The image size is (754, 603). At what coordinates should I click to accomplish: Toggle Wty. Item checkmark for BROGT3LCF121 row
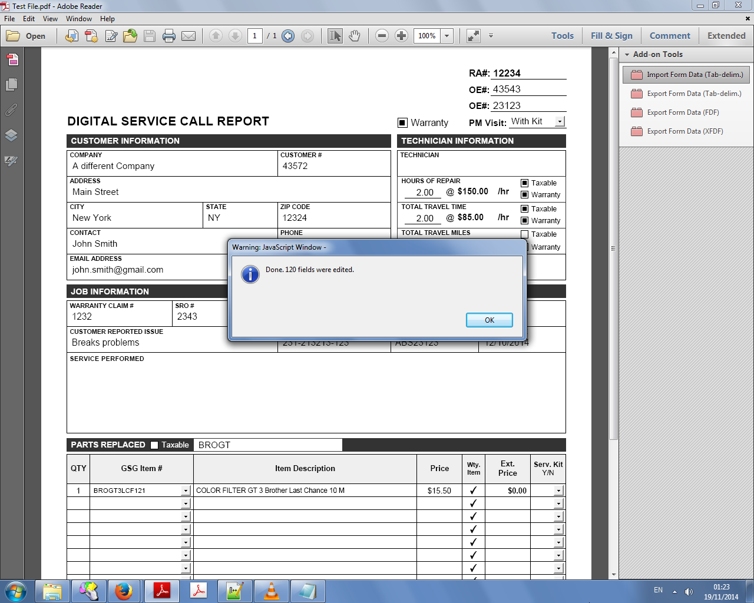(473, 491)
